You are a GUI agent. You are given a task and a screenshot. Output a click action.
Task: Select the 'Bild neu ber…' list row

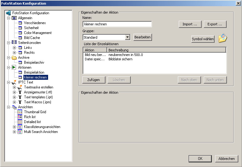coord(155,55)
